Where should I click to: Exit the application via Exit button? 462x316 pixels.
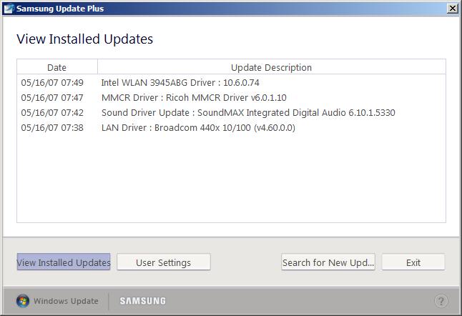coord(413,262)
